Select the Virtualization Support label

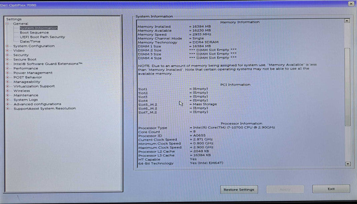34,86
